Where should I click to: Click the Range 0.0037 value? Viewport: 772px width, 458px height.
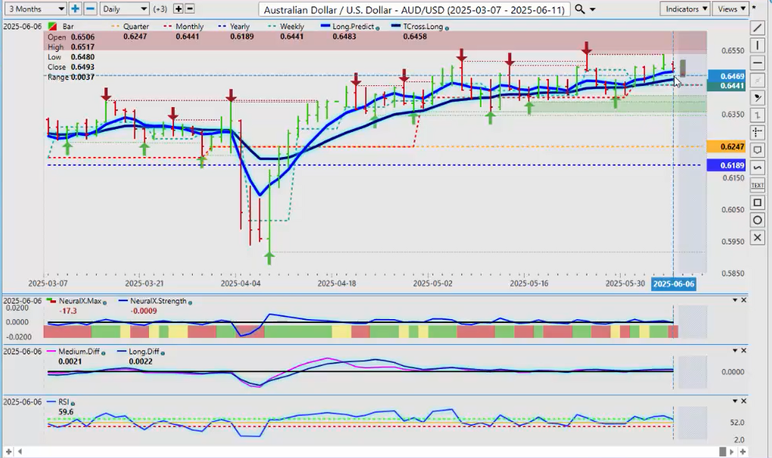tap(82, 77)
